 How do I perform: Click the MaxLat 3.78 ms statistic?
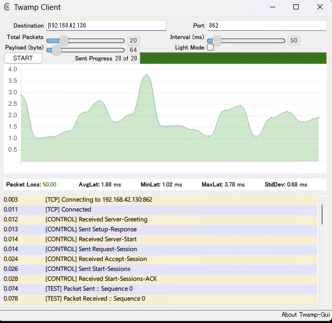223,184
